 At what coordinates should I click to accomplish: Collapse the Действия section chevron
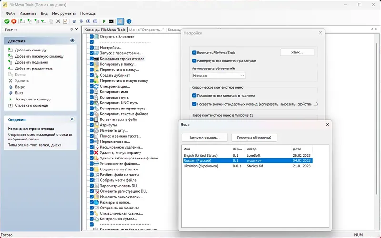(72, 40)
